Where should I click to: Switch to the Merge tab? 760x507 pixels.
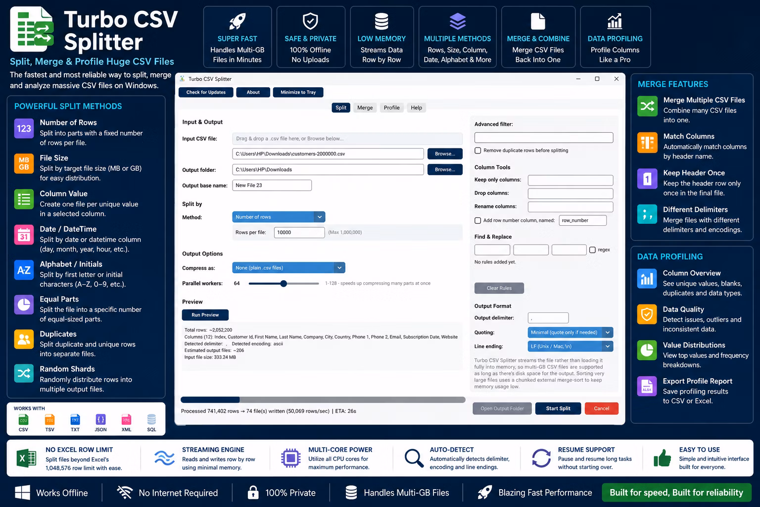click(365, 107)
